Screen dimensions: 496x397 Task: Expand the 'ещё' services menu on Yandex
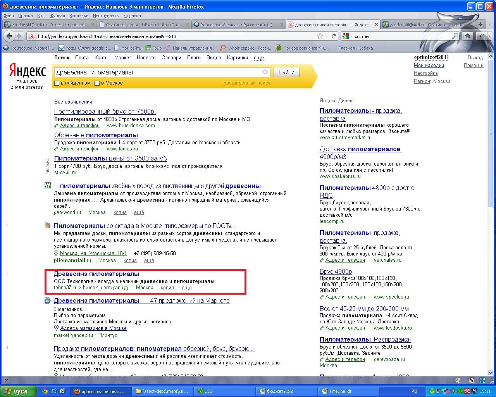tap(259, 57)
